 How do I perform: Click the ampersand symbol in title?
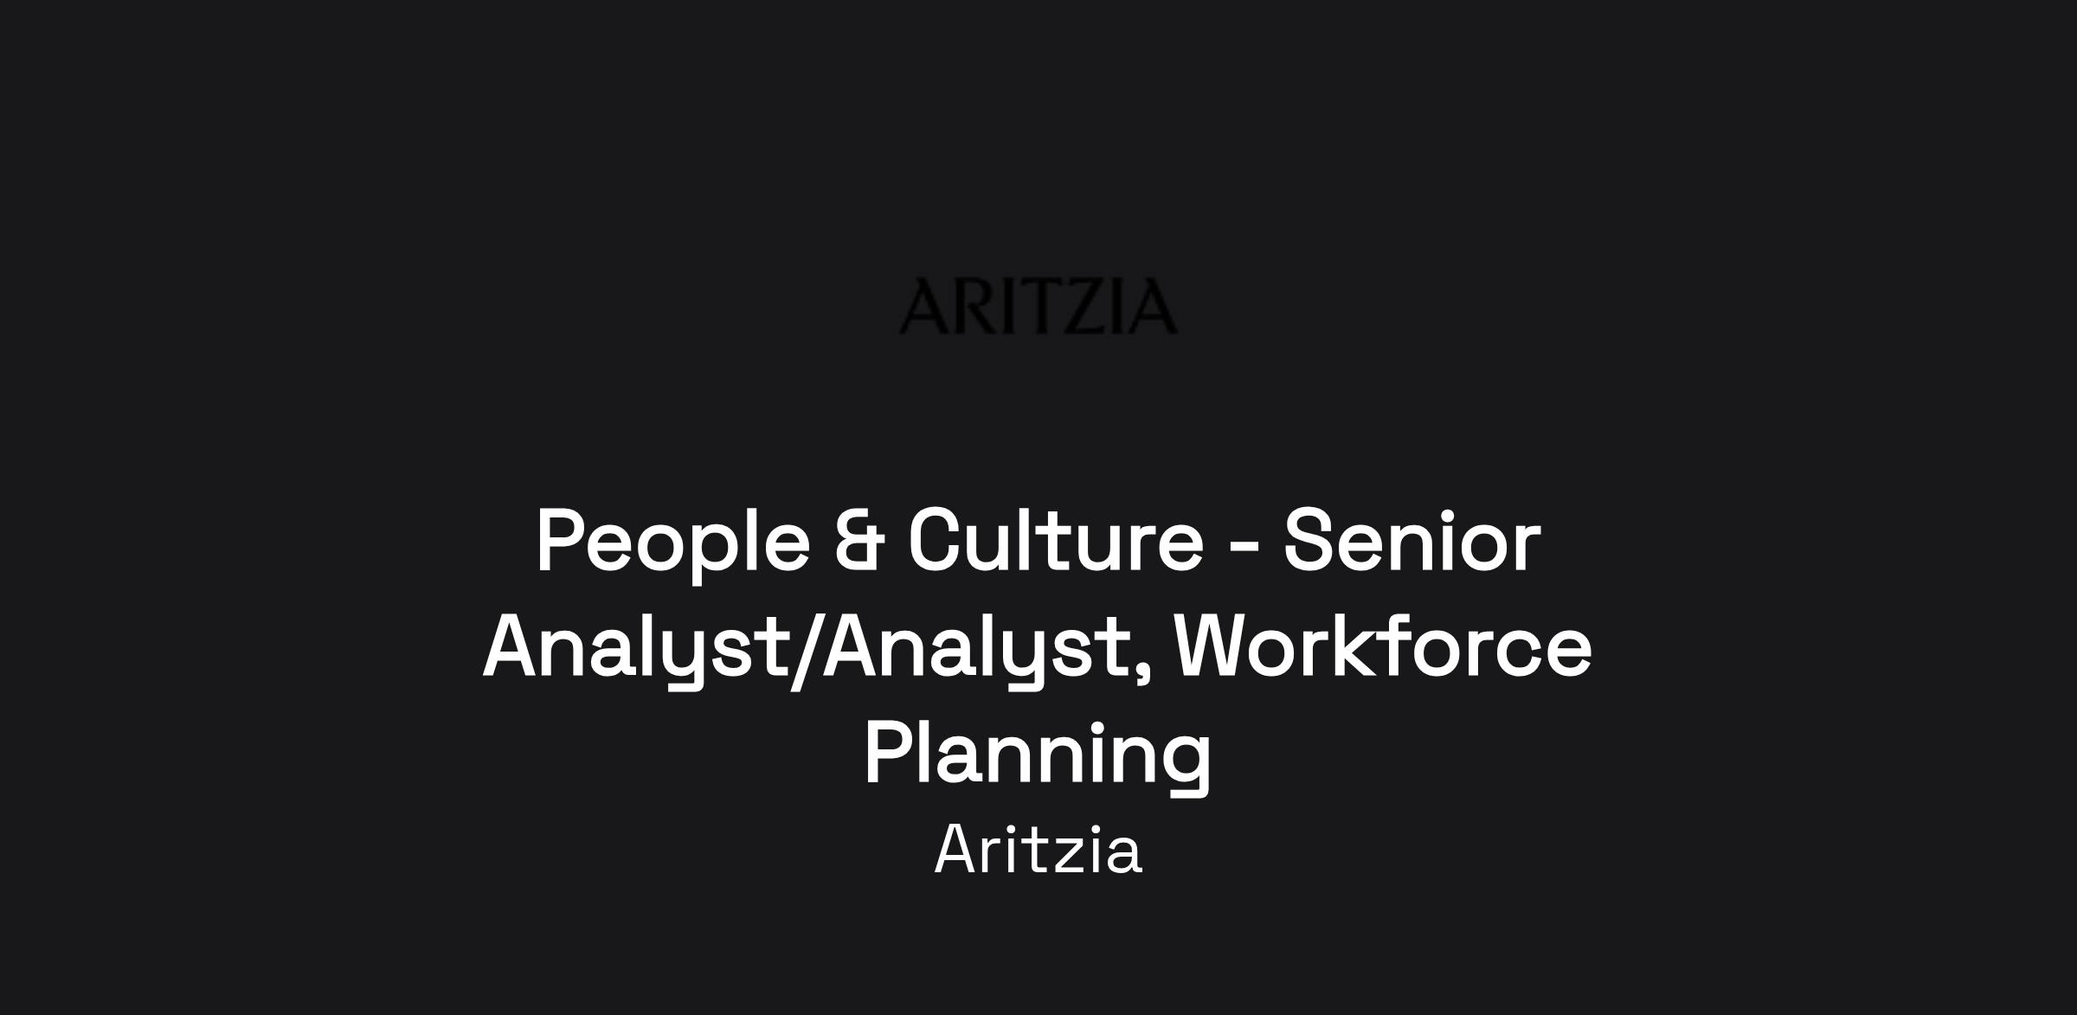click(x=860, y=542)
